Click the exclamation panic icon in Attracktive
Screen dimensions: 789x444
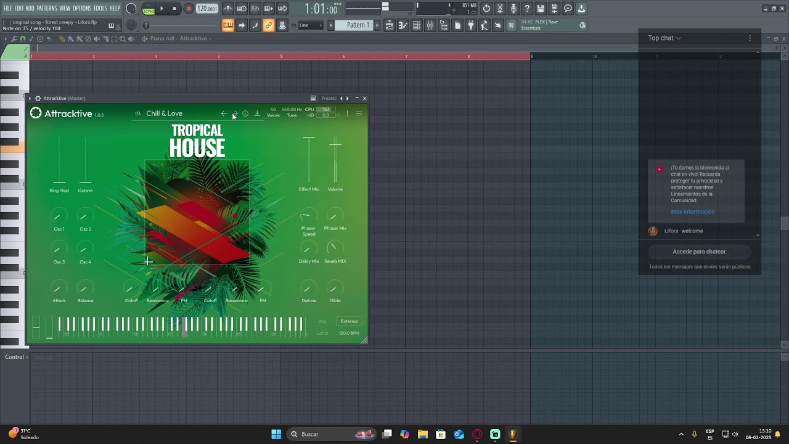348,113
